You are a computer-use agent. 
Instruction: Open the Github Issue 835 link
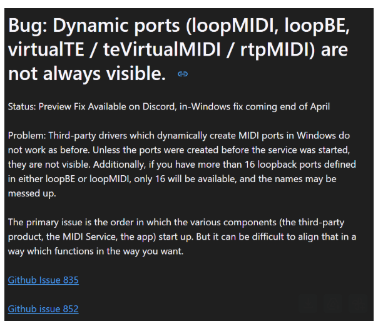pos(43,280)
